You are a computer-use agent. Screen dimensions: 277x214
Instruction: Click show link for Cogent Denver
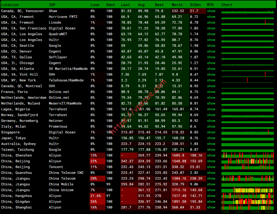(211, 51)
